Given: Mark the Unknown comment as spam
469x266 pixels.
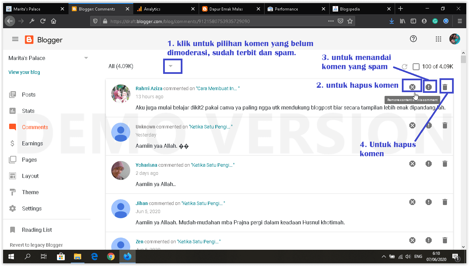Looking at the screenshot, I should click(x=429, y=125).
